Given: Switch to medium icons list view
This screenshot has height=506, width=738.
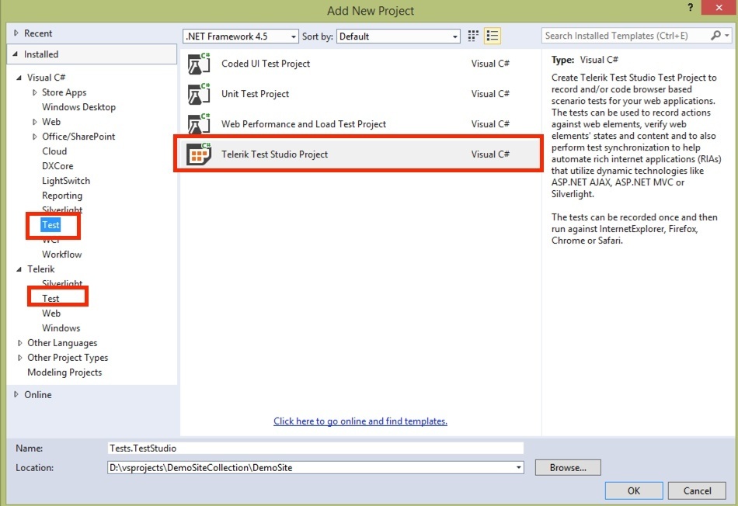Looking at the screenshot, I should click(493, 36).
